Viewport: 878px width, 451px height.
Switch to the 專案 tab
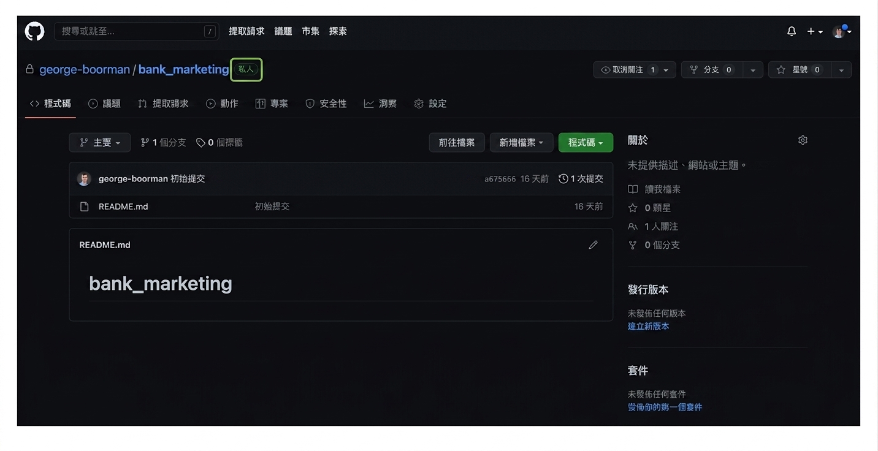(272, 104)
